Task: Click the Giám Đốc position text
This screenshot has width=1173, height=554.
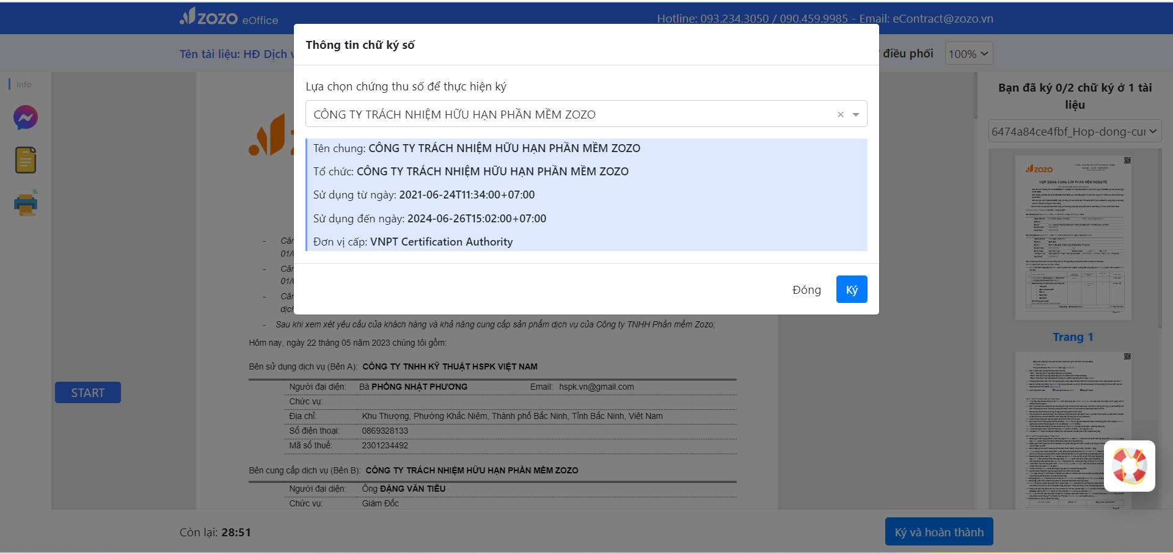Action: pyautogui.click(x=380, y=503)
